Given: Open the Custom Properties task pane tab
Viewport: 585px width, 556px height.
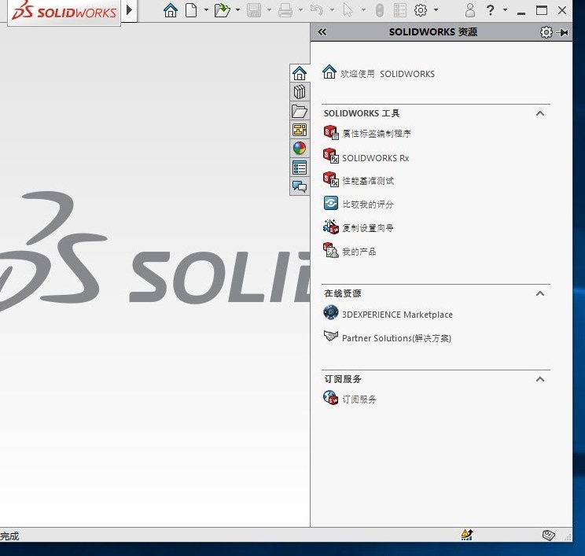Looking at the screenshot, I should pyautogui.click(x=299, y=168).
